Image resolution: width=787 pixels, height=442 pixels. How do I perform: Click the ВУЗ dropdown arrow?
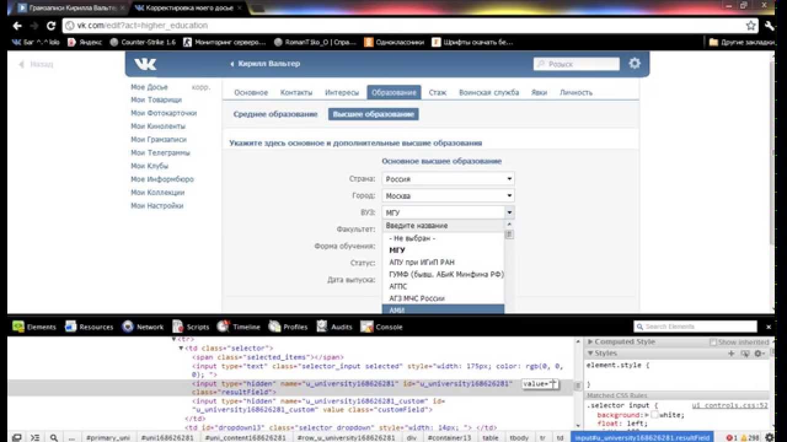(x=510, y=212)
